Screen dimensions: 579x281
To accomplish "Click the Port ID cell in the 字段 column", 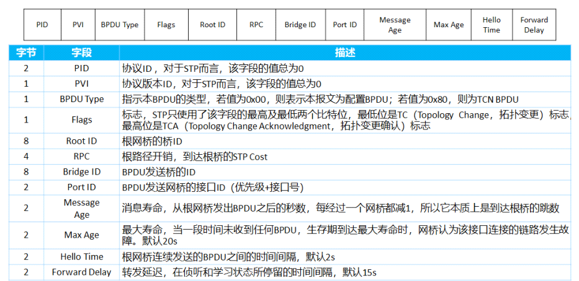I will coord(82,188).
